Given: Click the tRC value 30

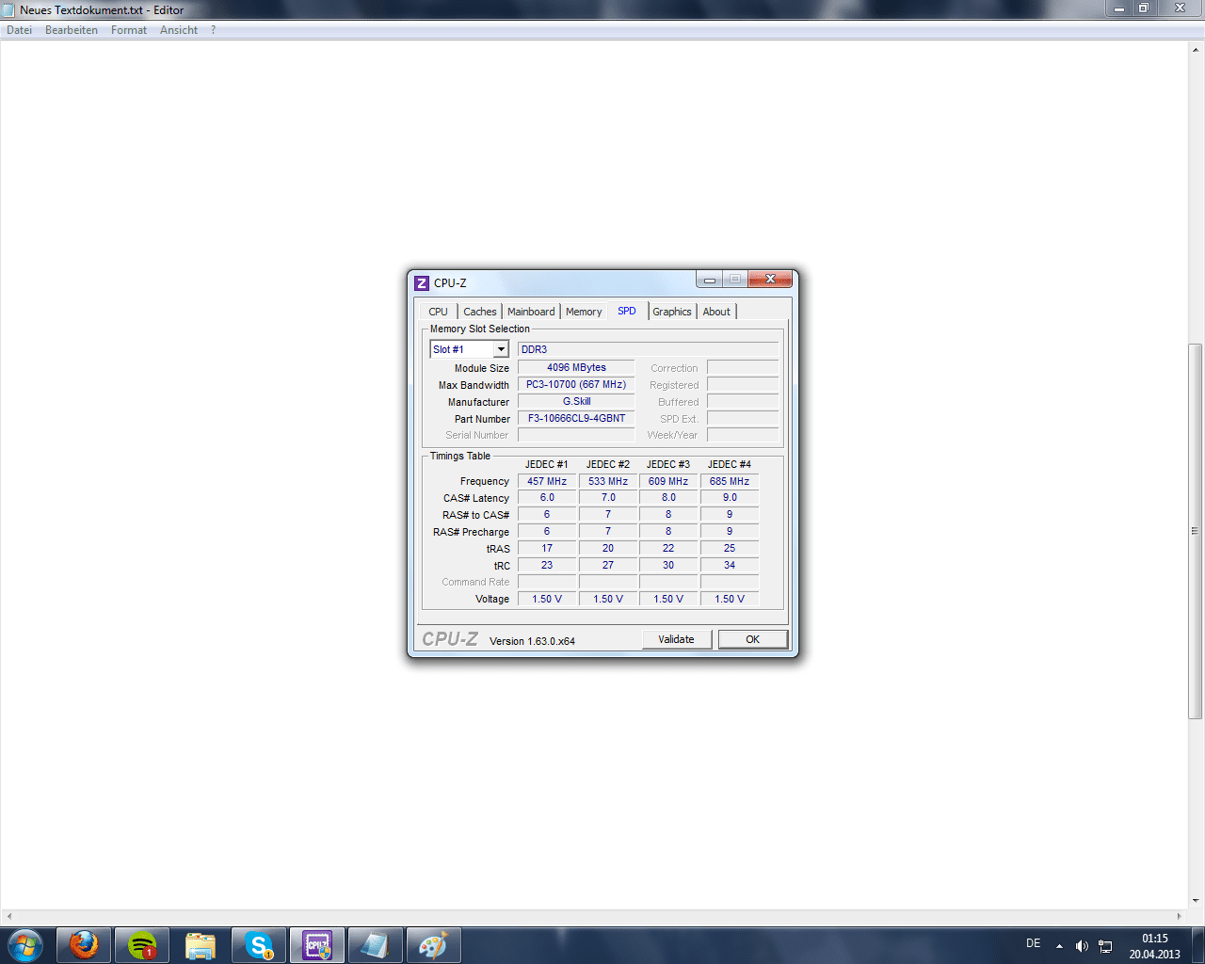Looking at the screenshot, I should 668,565.
